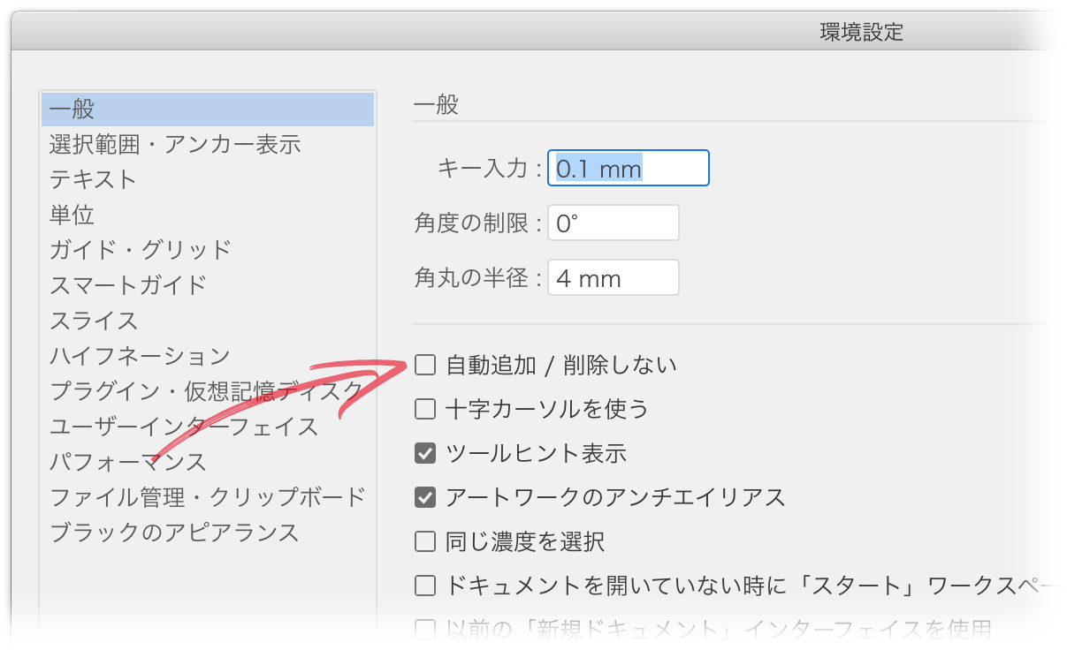Tick the 同じ濃度を選択 checkbox
The width and height of the screenshot is (1067, 650).
coord(425,541)
